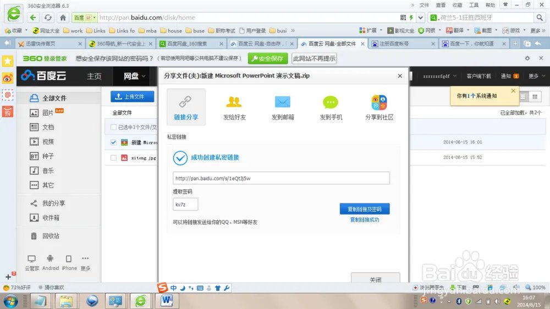The width and height of the screenshot is (550, 309).
Task: Close the share dialog with X
Action: click(x=400, y=76)
